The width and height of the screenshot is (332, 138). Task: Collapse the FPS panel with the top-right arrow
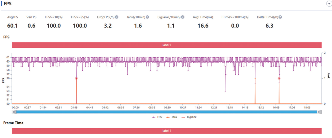(x=328, y=3)
